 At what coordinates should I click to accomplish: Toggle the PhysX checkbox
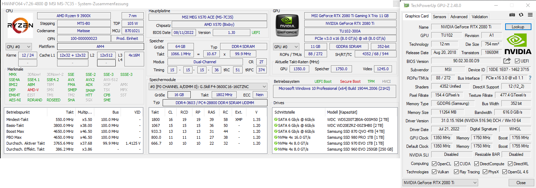[485, 172]
